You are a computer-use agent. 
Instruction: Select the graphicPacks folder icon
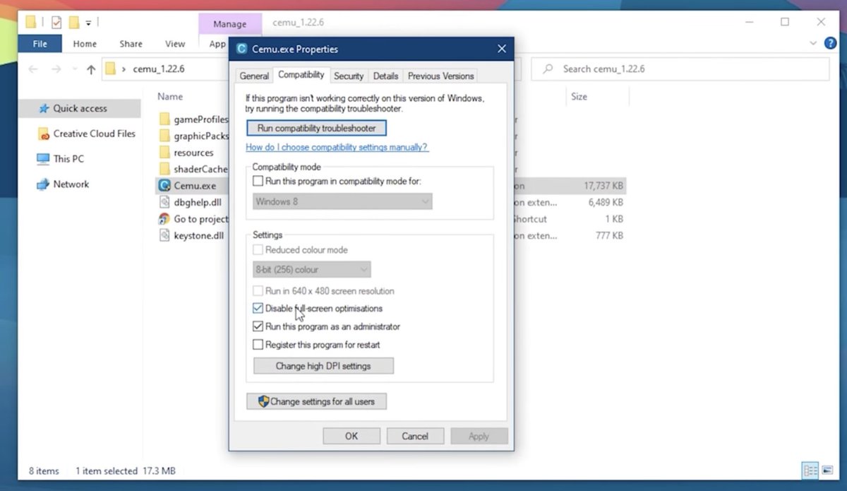click(164, 136)
